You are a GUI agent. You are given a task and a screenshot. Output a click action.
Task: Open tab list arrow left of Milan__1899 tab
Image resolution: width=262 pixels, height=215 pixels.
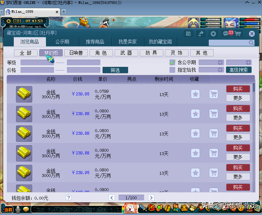click(2, 12)
